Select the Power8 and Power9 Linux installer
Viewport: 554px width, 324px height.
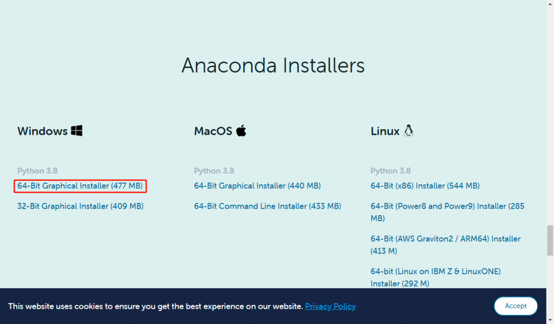(x=447, y=212)
